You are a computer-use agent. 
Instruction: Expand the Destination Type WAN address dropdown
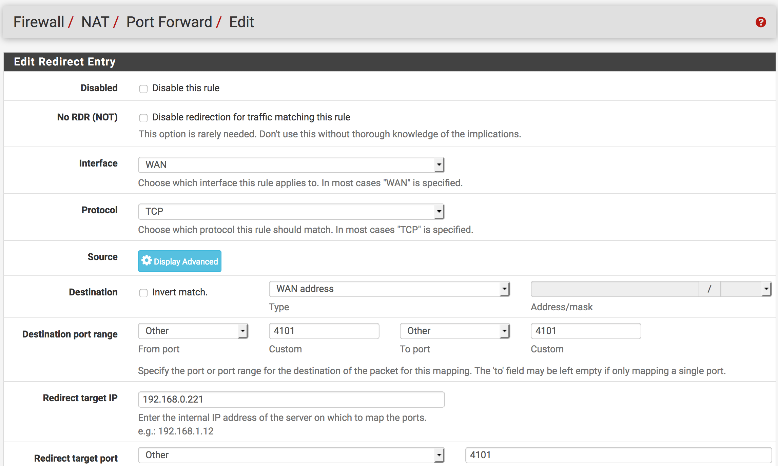point(389,289)
